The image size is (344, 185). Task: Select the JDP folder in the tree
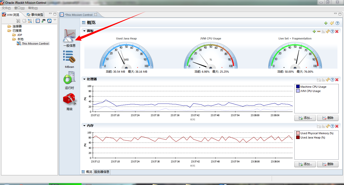pyautogui.click(x=17, y=35)
